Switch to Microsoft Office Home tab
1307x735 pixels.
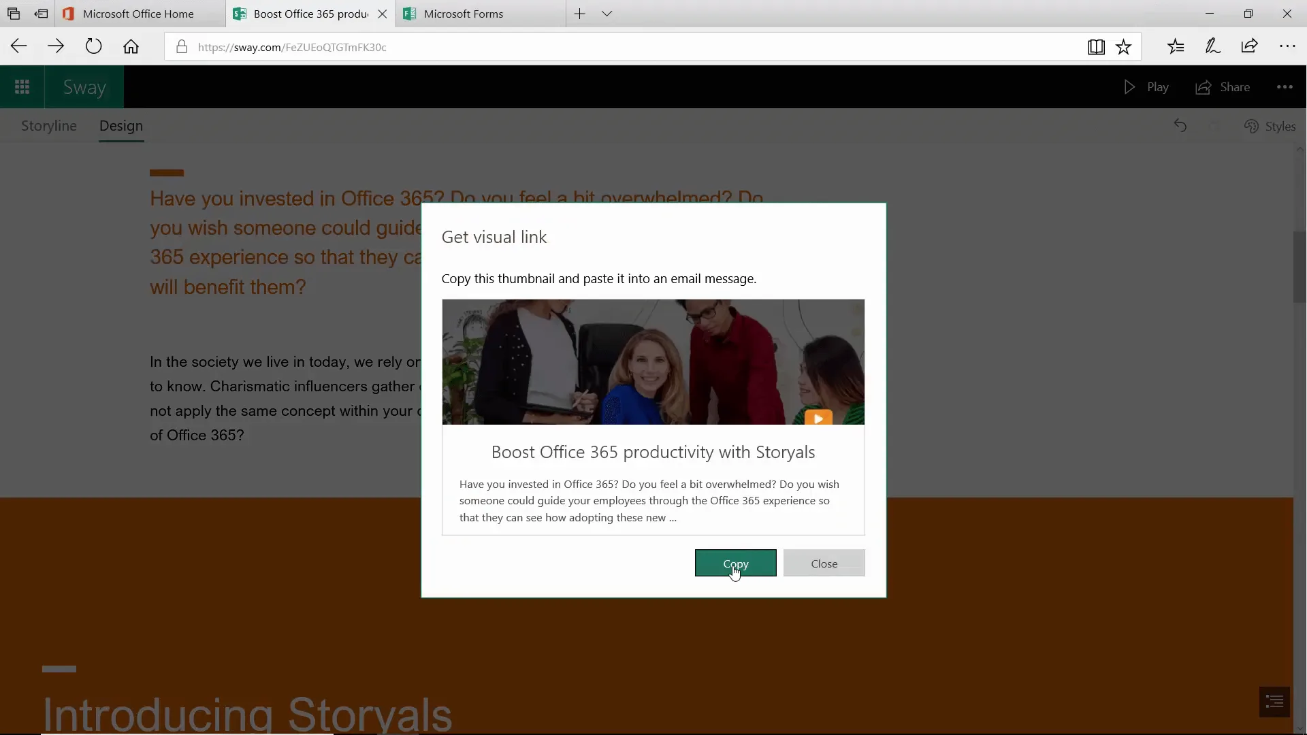[x=140, y=14]
